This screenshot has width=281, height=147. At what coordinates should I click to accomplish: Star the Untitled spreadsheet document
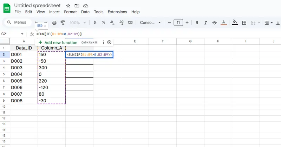tap(68, 6)
